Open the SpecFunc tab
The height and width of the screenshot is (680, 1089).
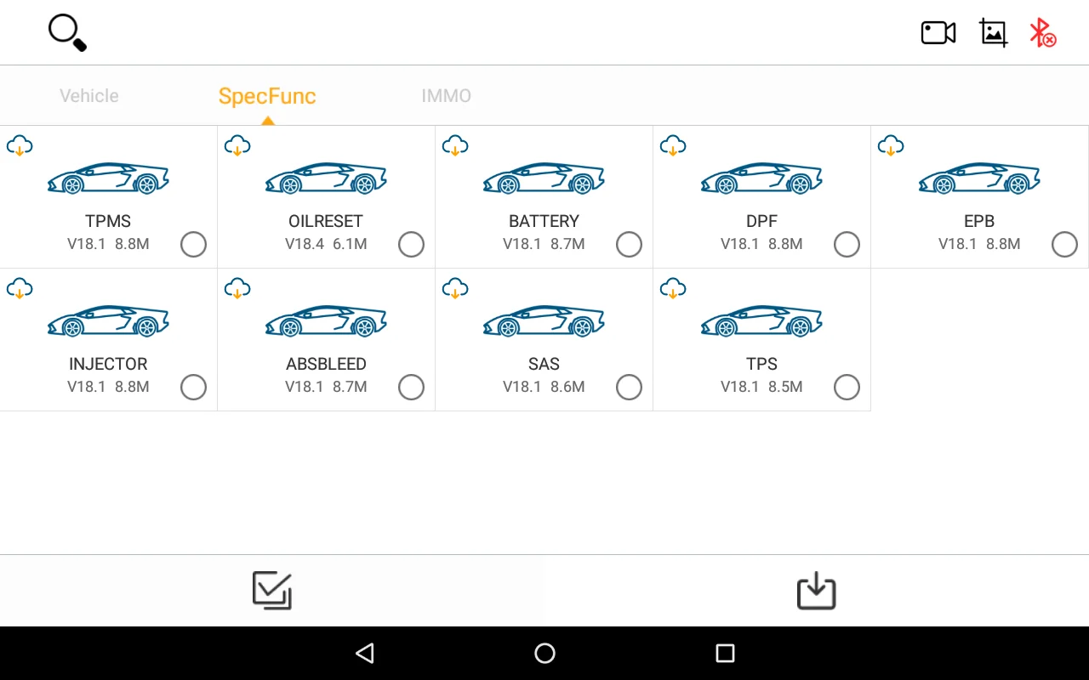point(267,96)
